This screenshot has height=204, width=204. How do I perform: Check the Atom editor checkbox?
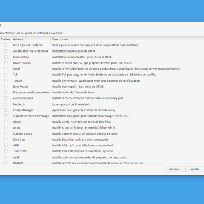pyautogui.click(x=6, y=127)
